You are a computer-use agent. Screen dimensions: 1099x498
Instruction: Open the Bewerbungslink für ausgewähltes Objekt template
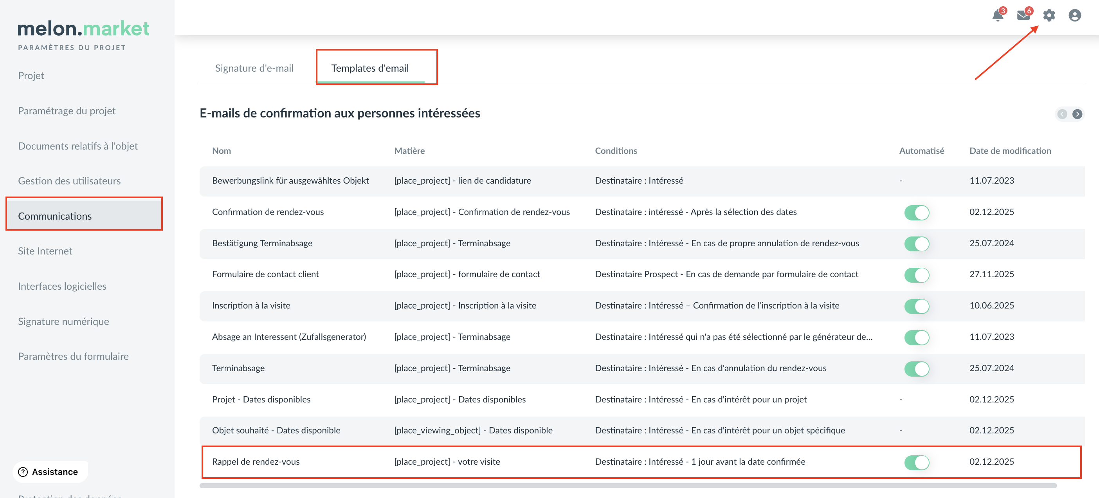coord(290,180)
